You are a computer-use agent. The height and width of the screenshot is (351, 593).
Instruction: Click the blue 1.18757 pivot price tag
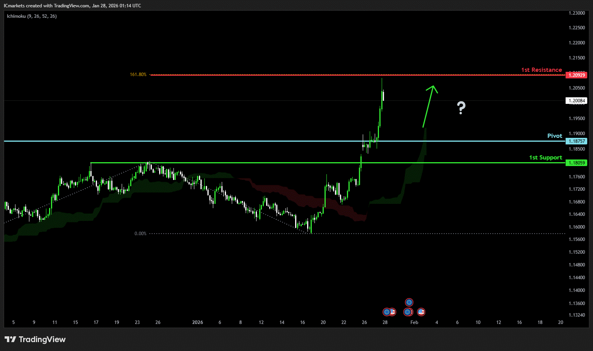pos(576,141)
